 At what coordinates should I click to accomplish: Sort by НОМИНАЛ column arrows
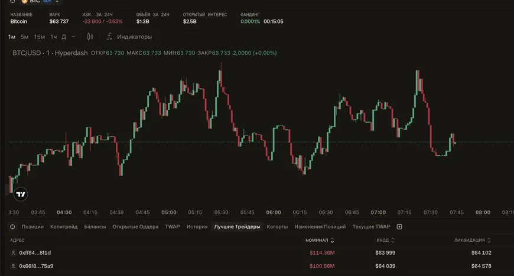(332, 240)
